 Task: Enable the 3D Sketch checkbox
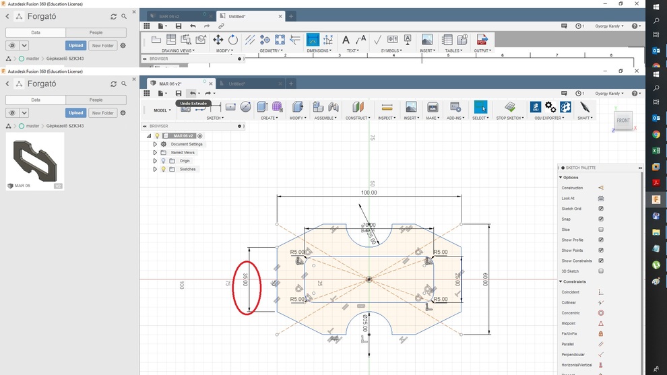pos(601,271)
